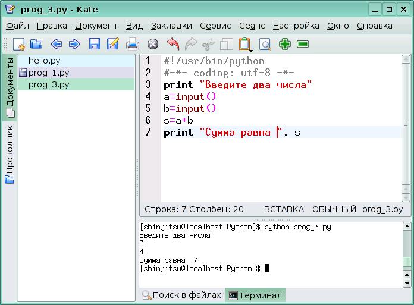
Task: Toggle insert mode via ВСТАВКА indicator
Action: tap(284, 209)
